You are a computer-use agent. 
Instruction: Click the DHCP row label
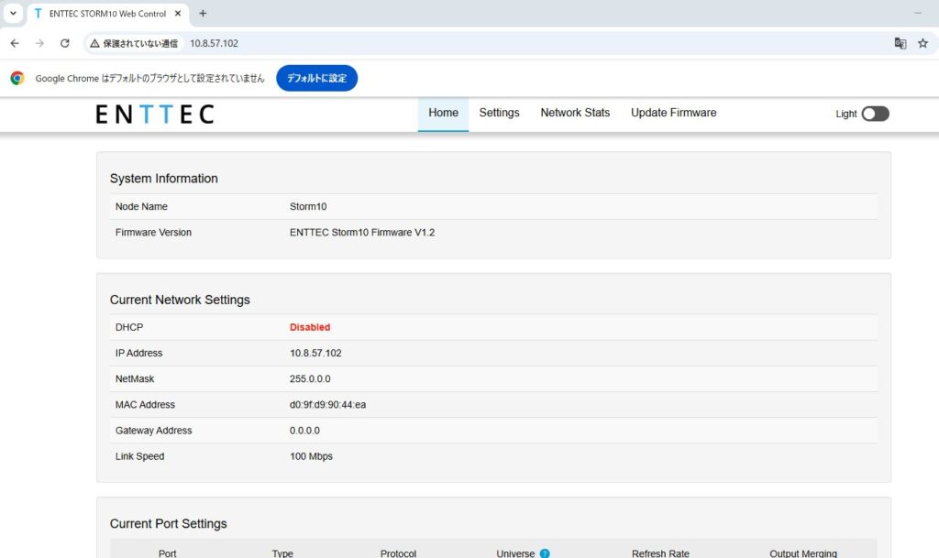coord(129,327)
